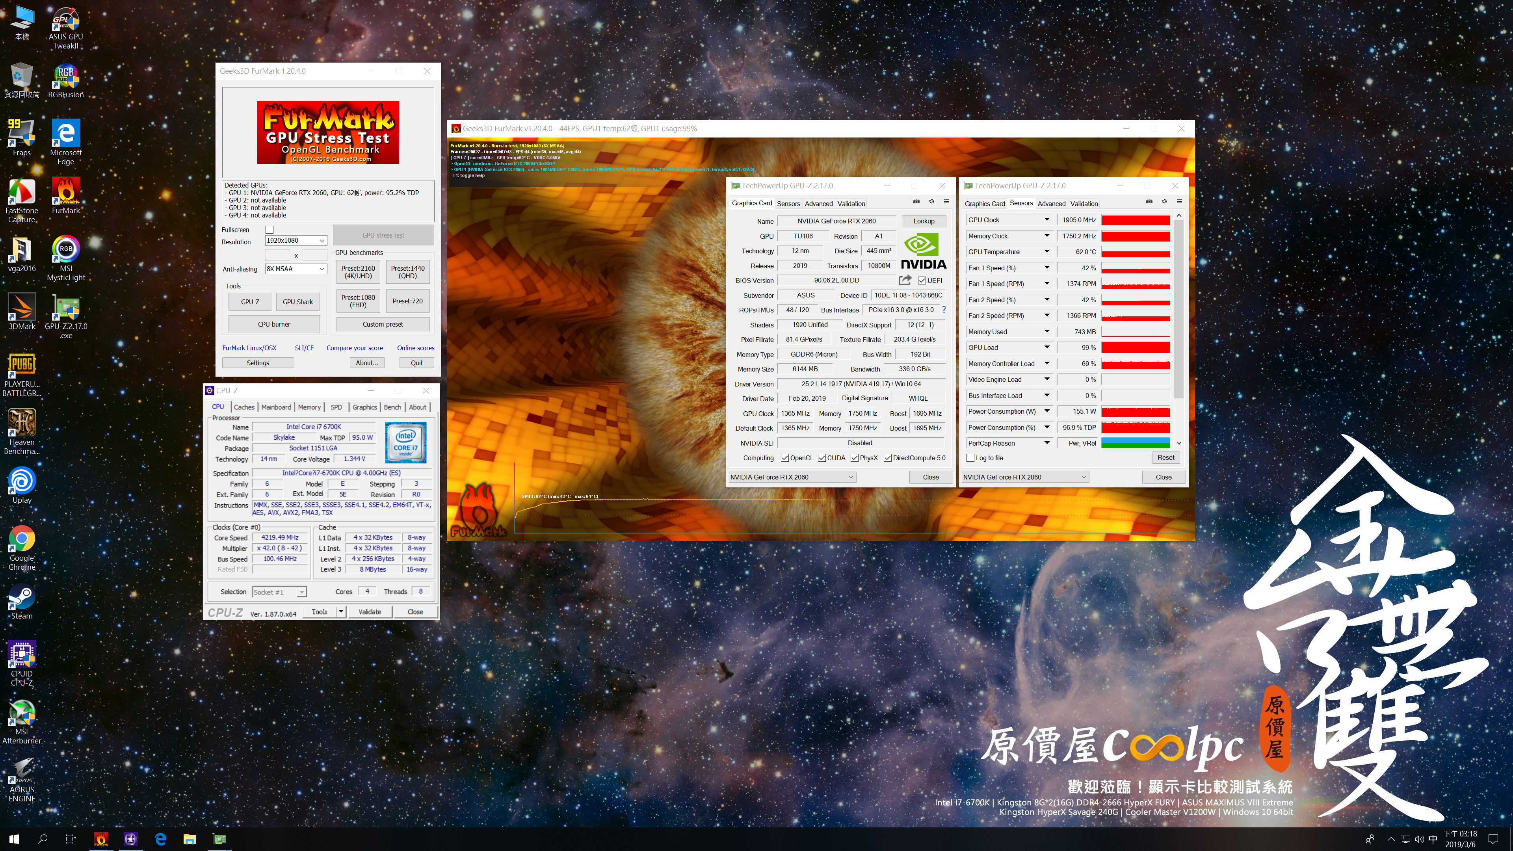Toggle Fullscreen checkbox in FurMark
The image size is (1513, 851).
pos(270,230)
